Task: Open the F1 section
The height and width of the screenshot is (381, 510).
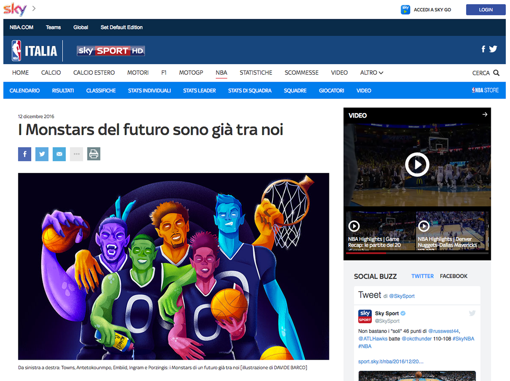Action: coord(164,73)
